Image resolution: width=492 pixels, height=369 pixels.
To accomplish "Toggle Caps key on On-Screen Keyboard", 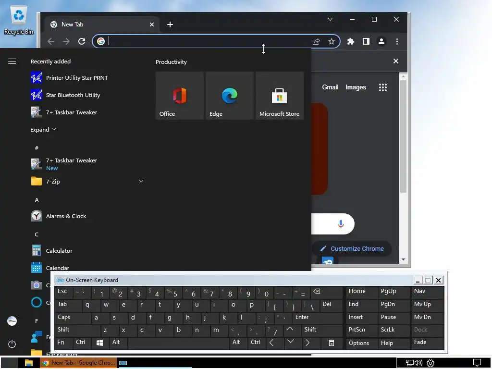I will 73,318.
